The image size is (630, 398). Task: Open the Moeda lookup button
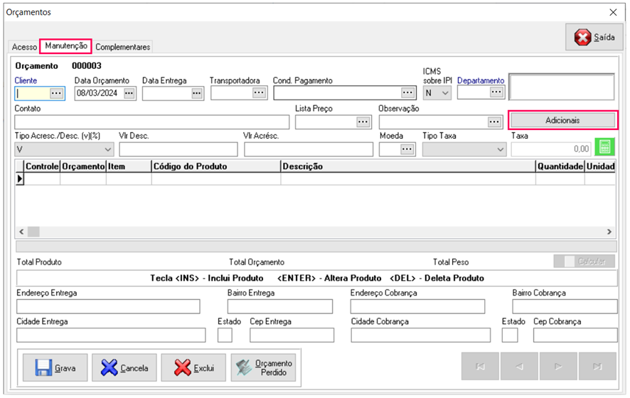(407, 149)
